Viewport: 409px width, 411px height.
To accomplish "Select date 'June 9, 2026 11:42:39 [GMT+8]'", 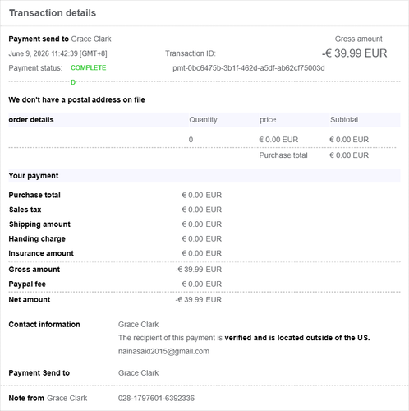I will (57, 53).
